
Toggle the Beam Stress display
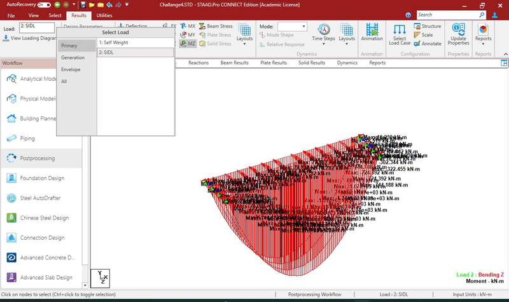point(216,26)
